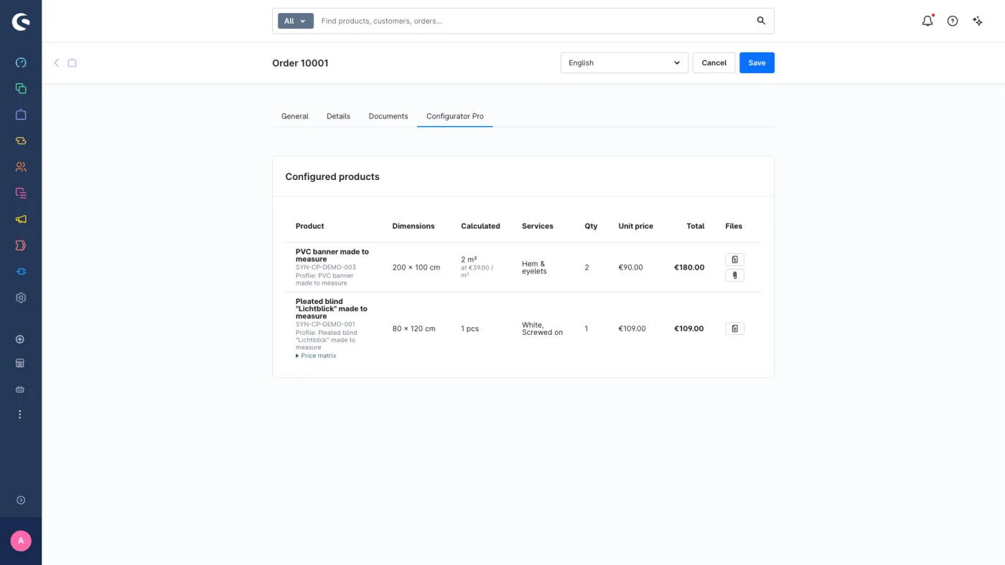1005x565 pixels.
Task: Open the All search scope dropdown
Action: (x=296, y=21)
